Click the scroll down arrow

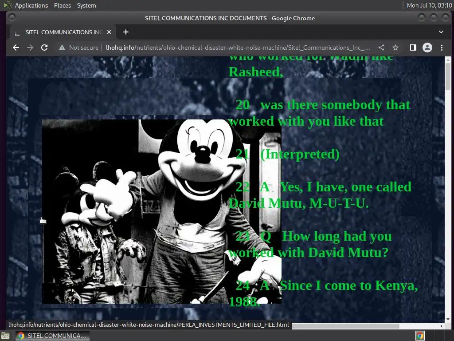coord(448,319)
